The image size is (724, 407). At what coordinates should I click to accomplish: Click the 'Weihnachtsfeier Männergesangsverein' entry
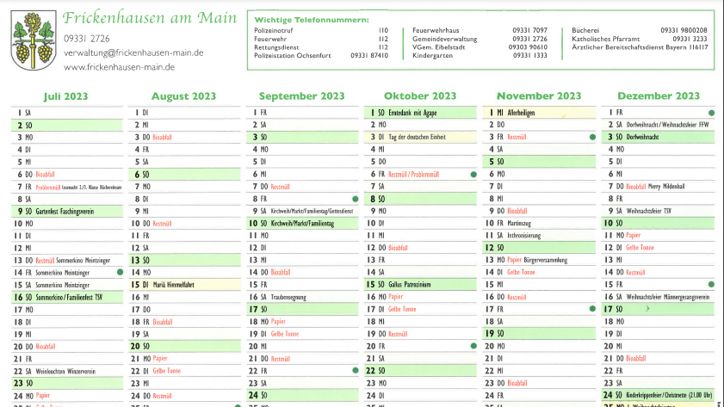(x=668, y=297)
